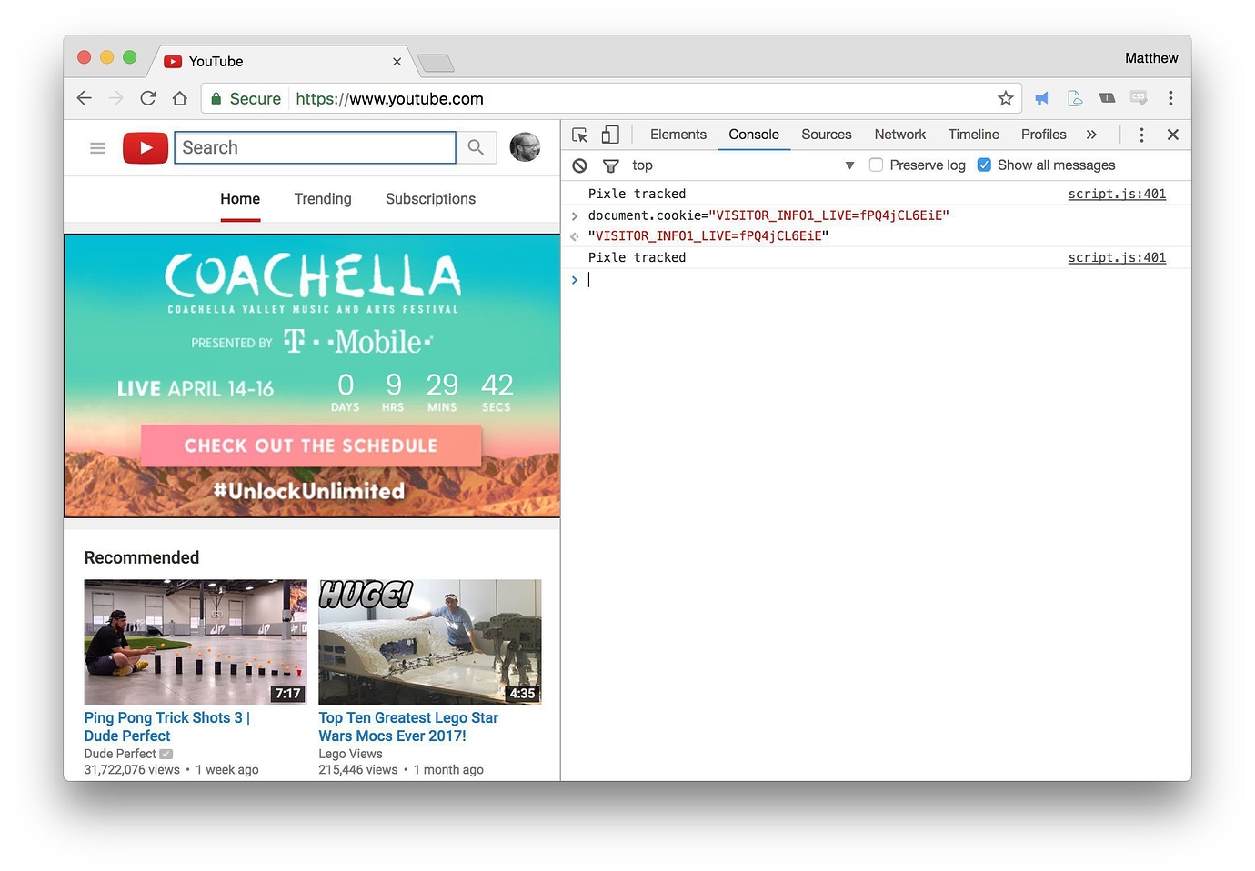Click the blue megaphone extension icon
The height and width of the screenshot is (871, 1255).
coord(1042,98)
